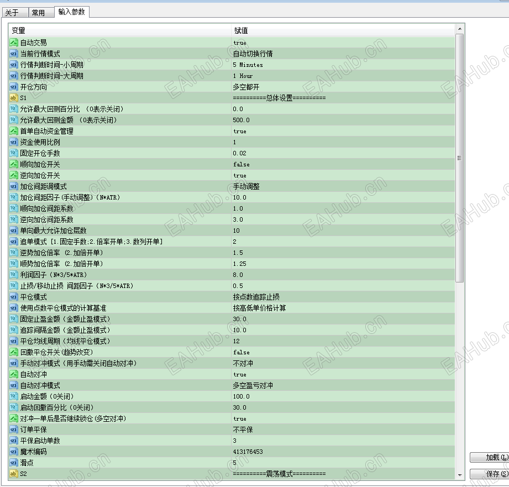The width and height of the screenshot is (509, 487).
Task: Click the 保存 button
Action: [490, 474]
